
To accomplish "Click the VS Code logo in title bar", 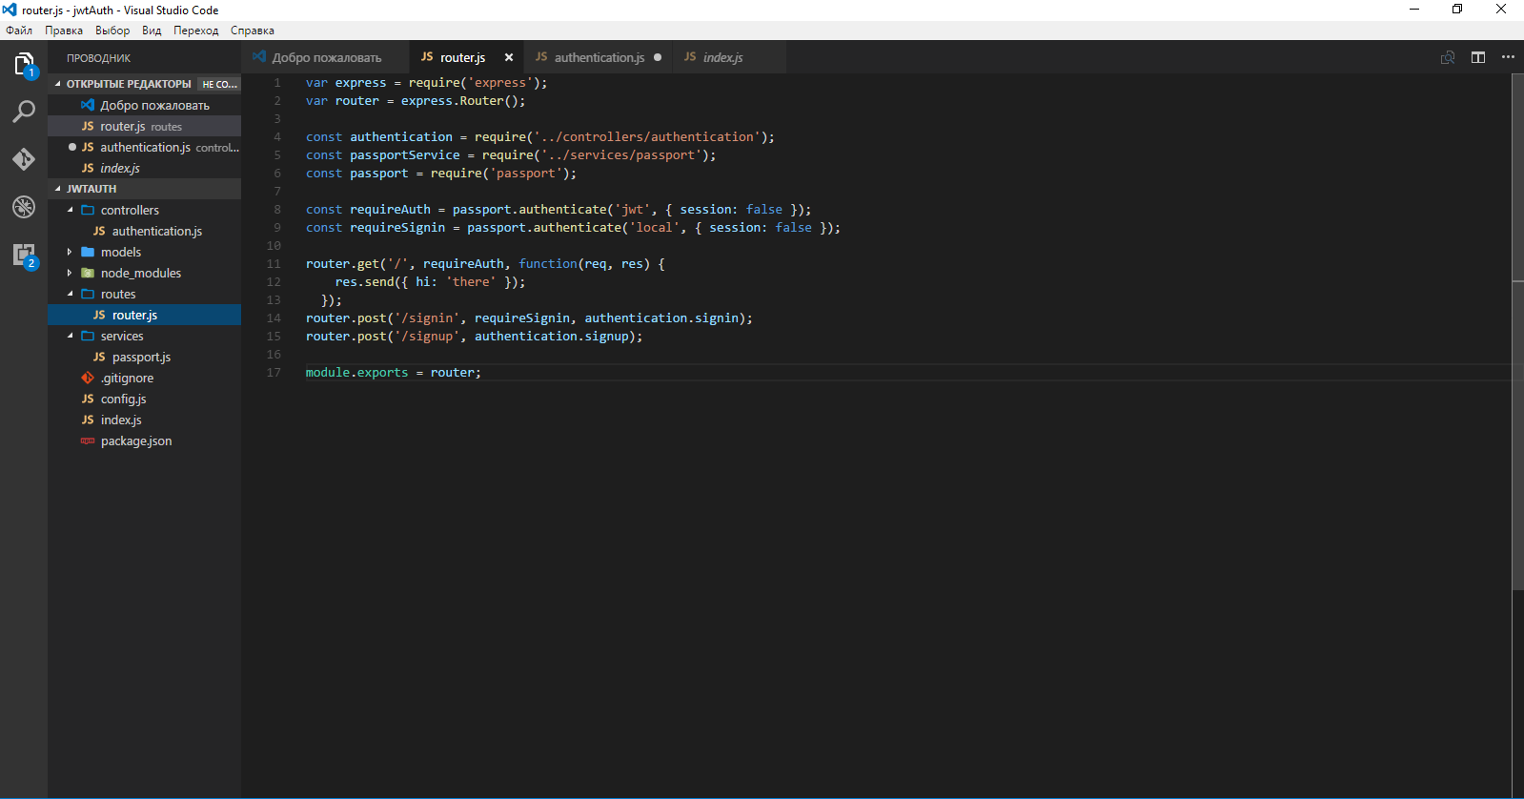I will click(10, 10).
